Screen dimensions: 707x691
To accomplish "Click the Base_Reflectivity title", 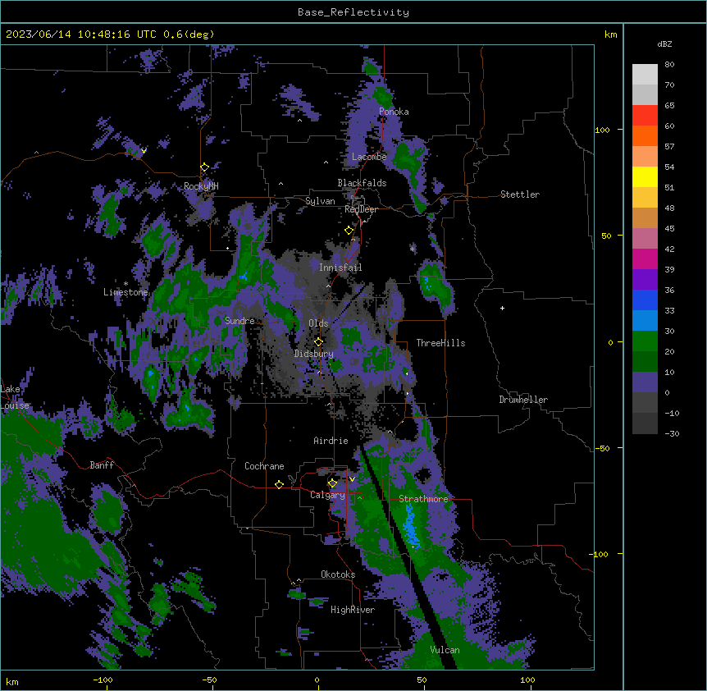I will click(x=353, y=12).
